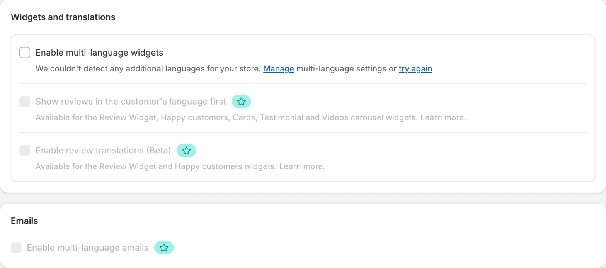Click 'We couldn't detect any additional languages' text
Viewport: 606px width, 268px height.
coord(148,69)
